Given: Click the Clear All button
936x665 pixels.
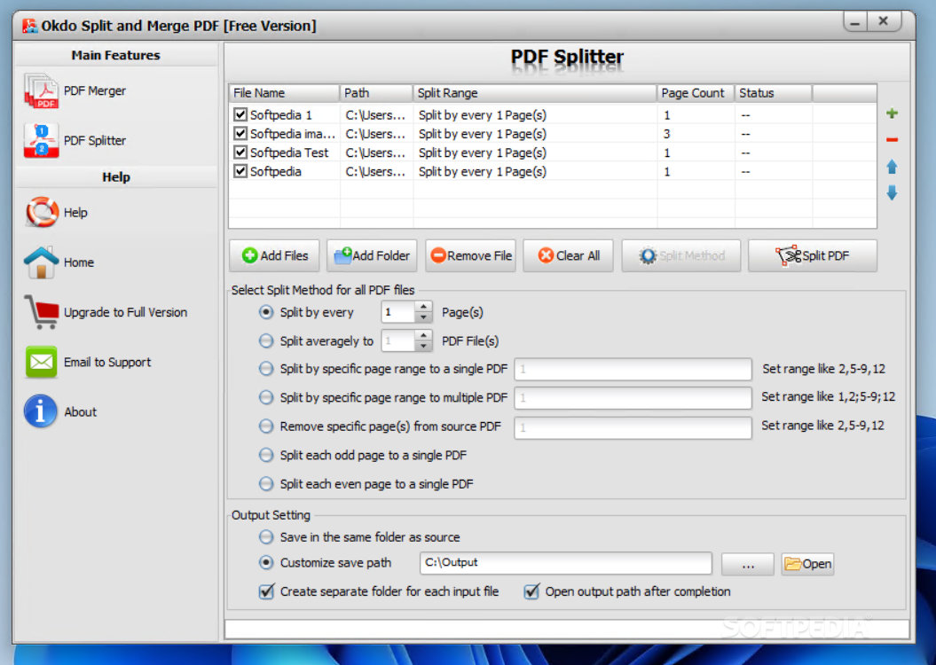Looking at the screenshot, I should (x=569, y=256).
